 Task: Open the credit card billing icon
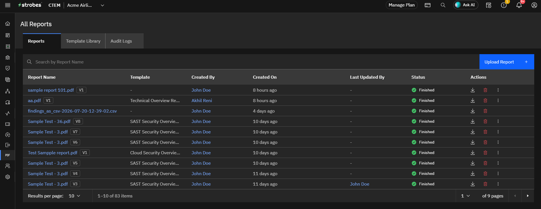pos(428,5)
